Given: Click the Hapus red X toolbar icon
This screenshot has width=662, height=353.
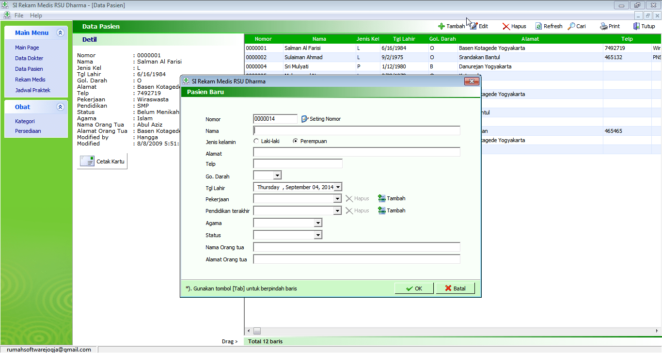Looking at the screenshot, I should tap(506, 27).
